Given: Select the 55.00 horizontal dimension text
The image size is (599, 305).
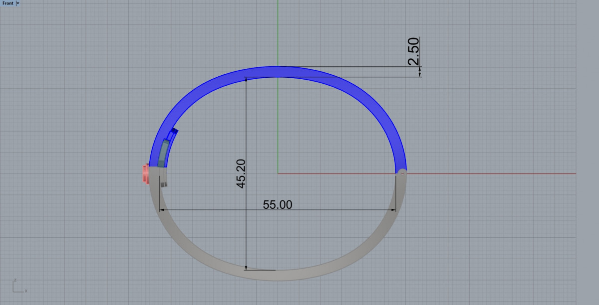Looking at the screenshot, I should (278, 204).
